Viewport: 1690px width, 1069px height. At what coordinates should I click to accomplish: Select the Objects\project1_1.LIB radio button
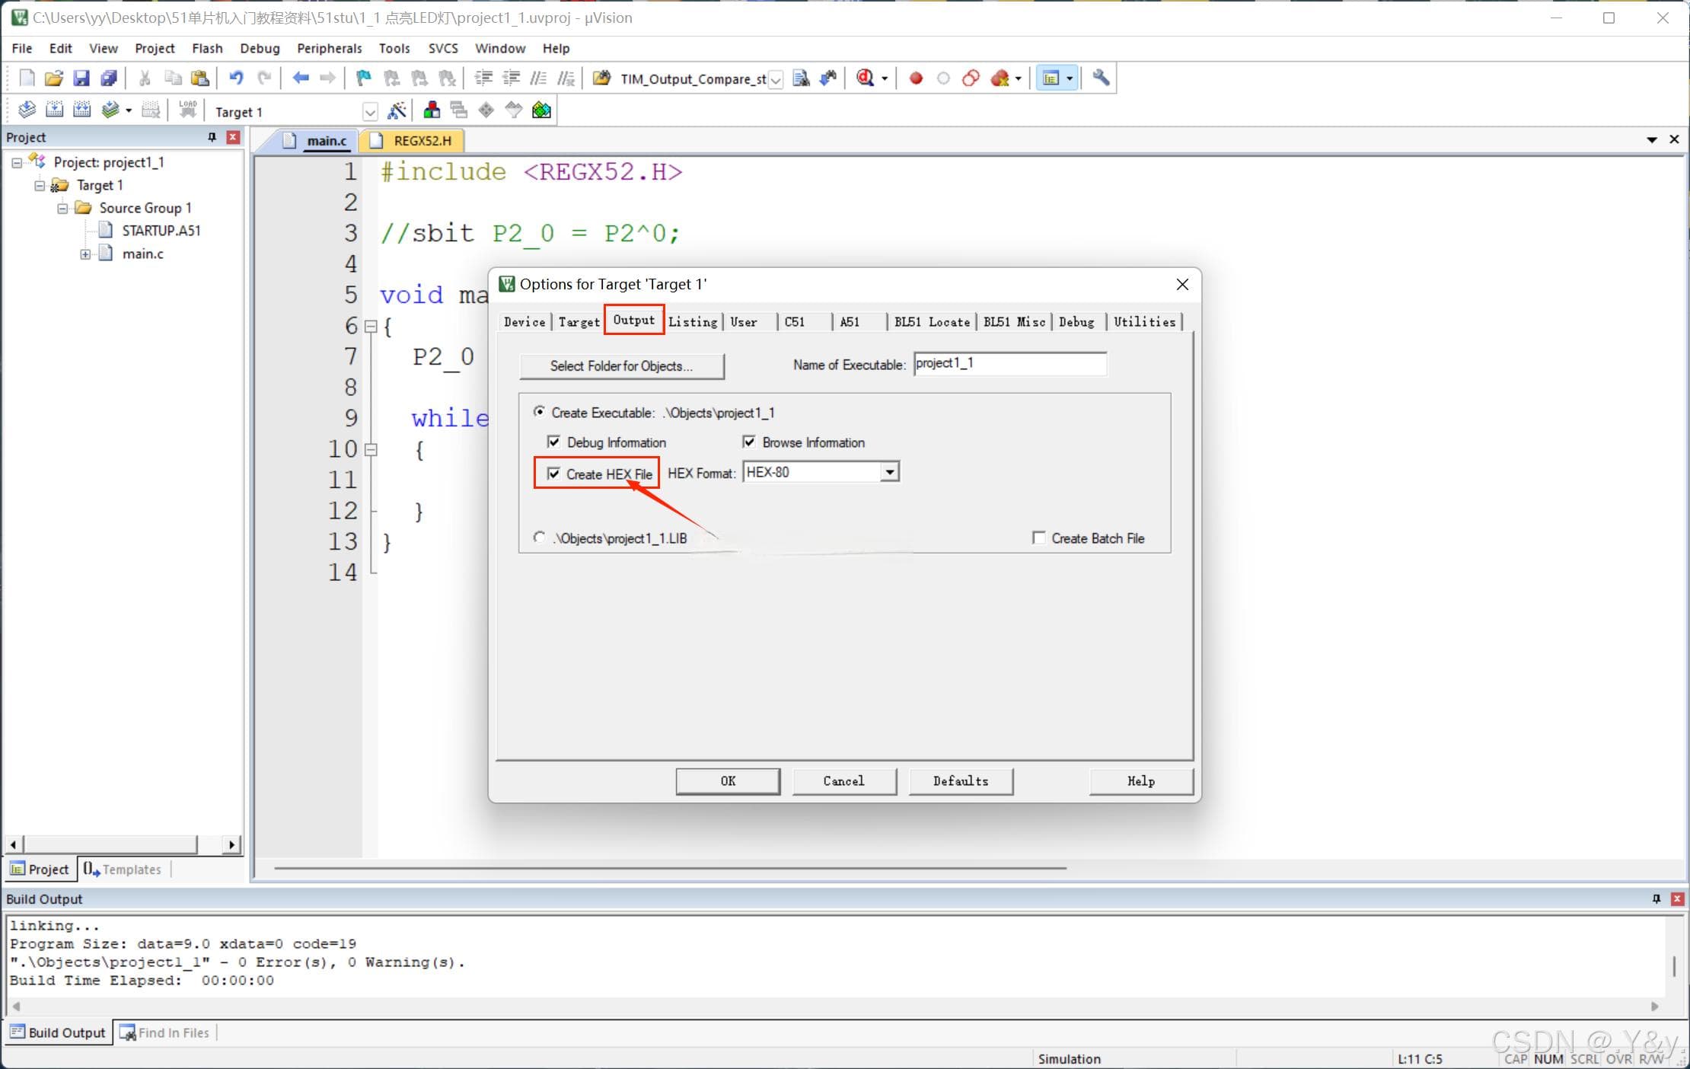(539, 538)
